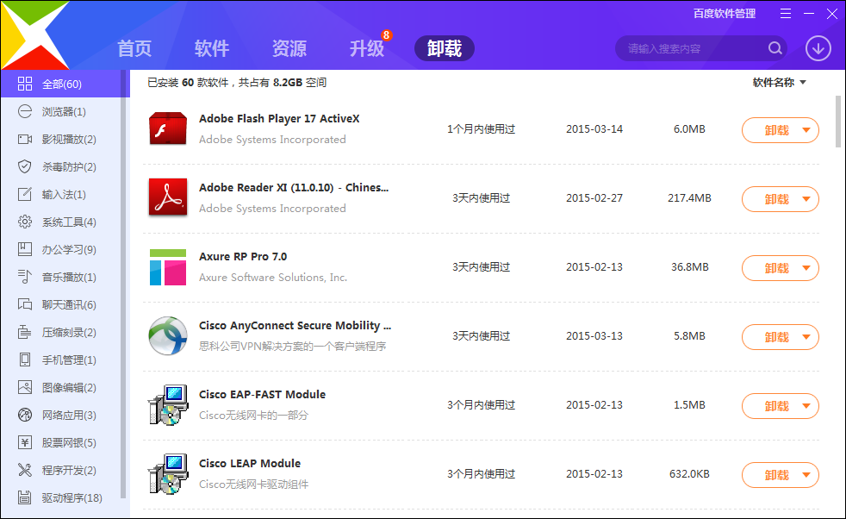
Task: Switch to the 首页 tab
Action: pos(134,49)
